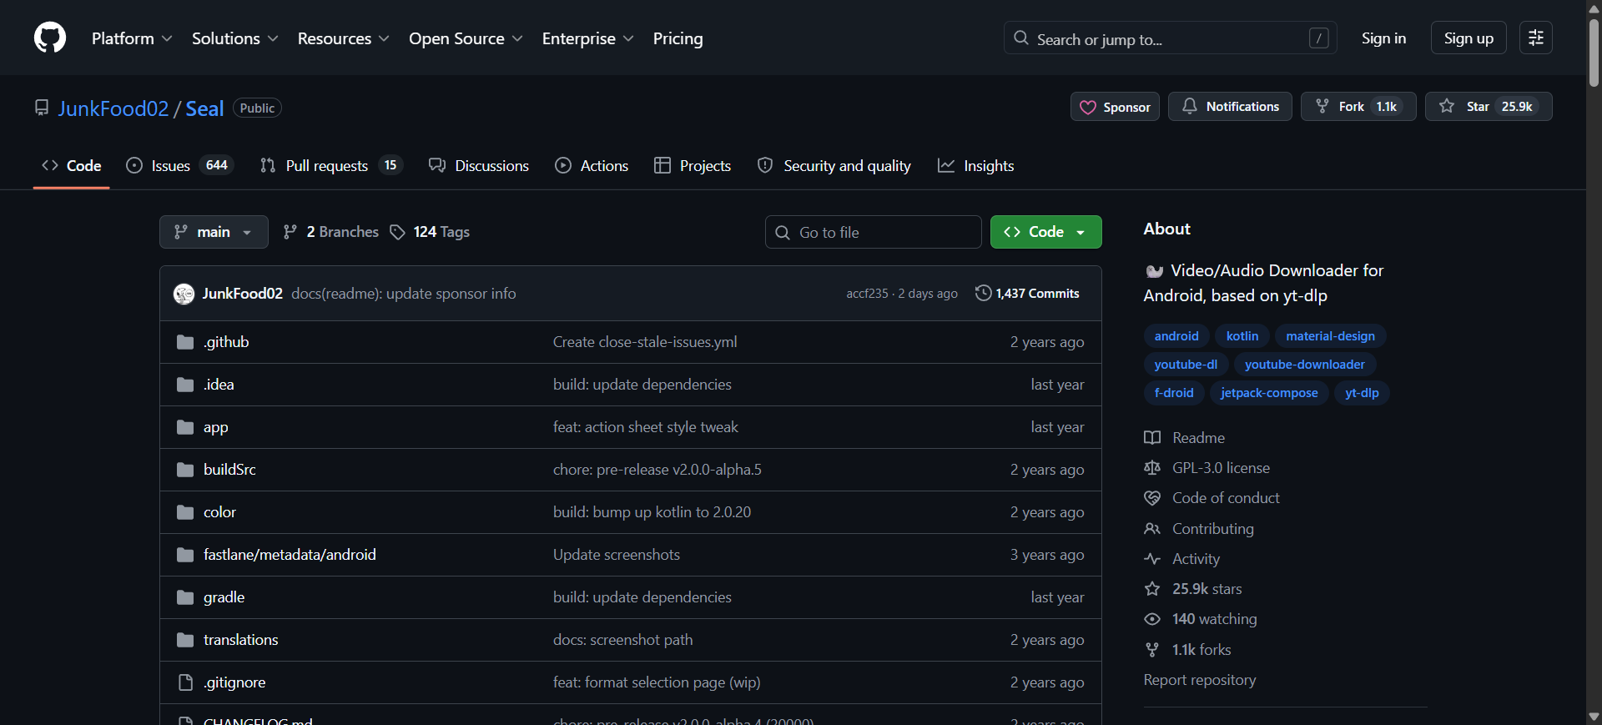1602x725 pixels.
Task: Open the commit history clock icon
Action: pos(984,293)
